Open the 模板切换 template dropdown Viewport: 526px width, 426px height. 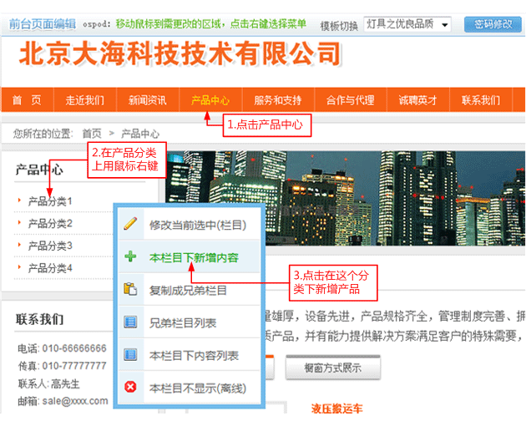click(407, 24)
